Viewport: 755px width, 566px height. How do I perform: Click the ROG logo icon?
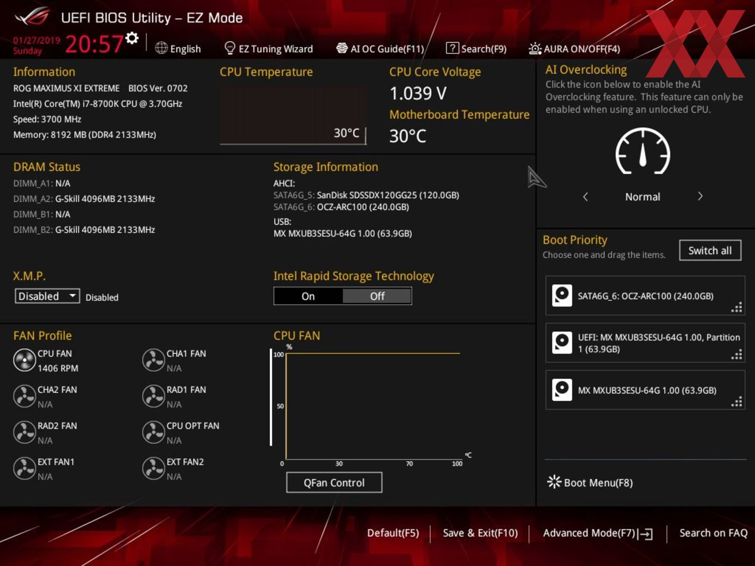point(32,17)
